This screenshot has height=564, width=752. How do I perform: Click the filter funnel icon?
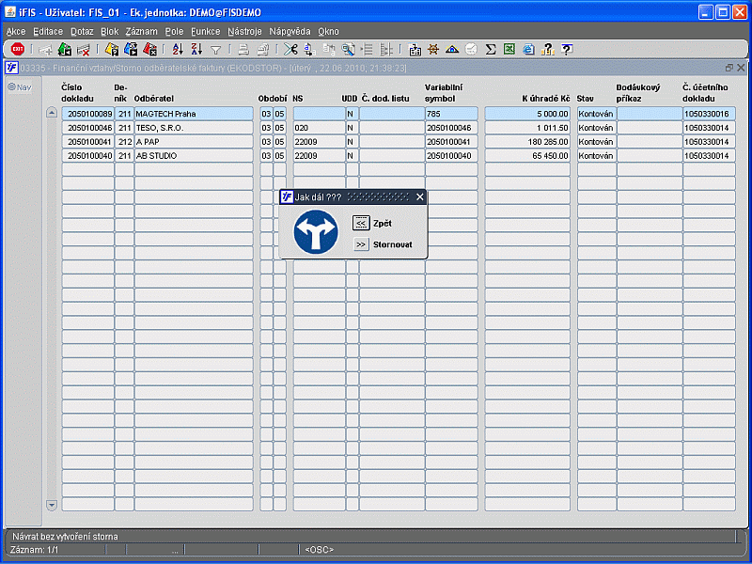pyautogui.click(x=215, y=50)
